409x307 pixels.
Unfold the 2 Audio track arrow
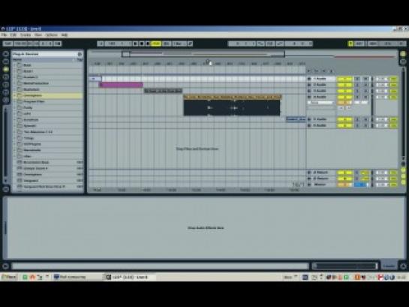[x=309, y=85]
